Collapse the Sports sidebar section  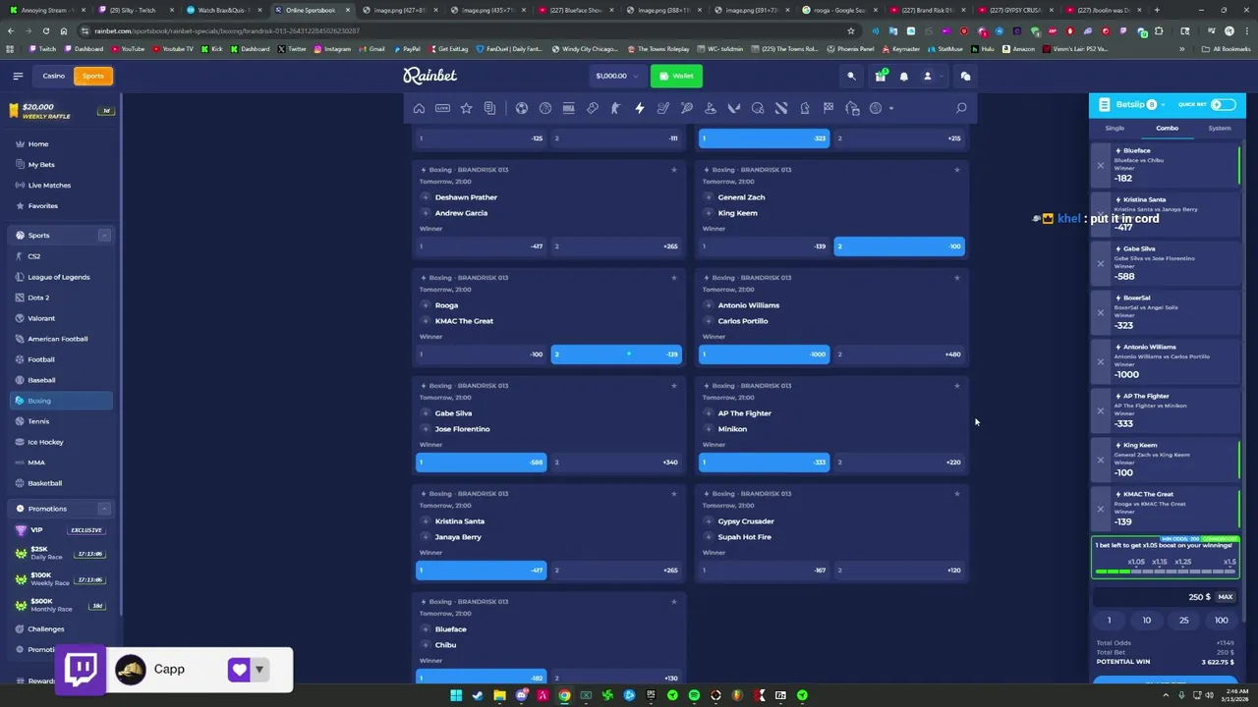[x=104, y=236]
